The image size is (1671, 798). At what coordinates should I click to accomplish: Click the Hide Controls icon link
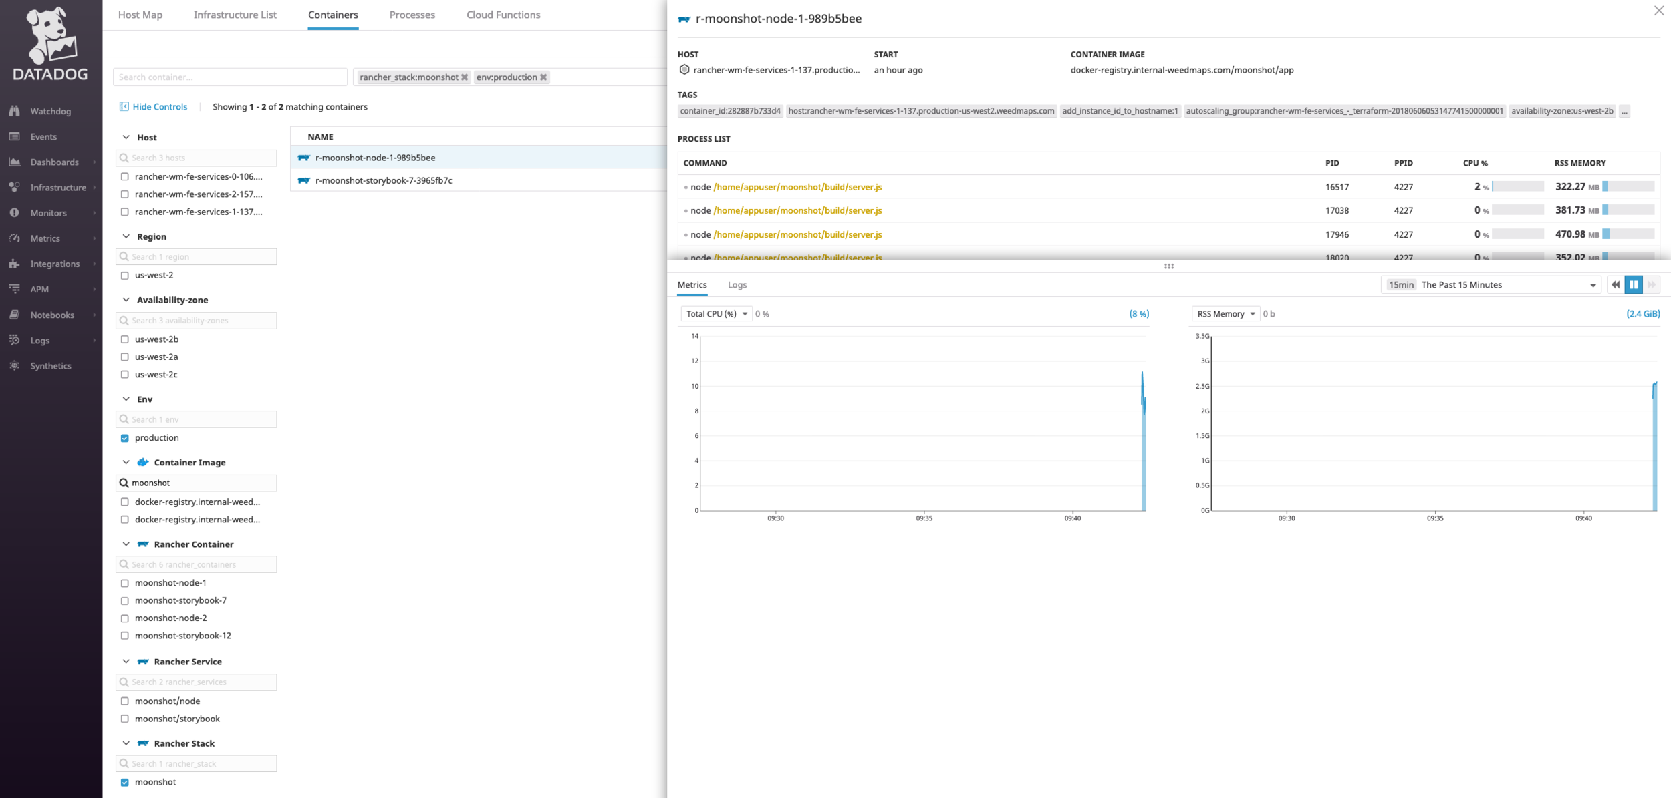click(124, 107)
